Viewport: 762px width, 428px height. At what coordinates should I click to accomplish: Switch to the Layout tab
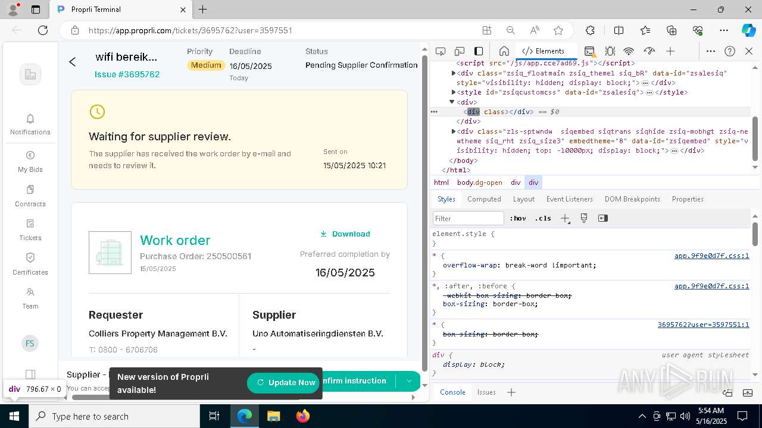[524, 199]
